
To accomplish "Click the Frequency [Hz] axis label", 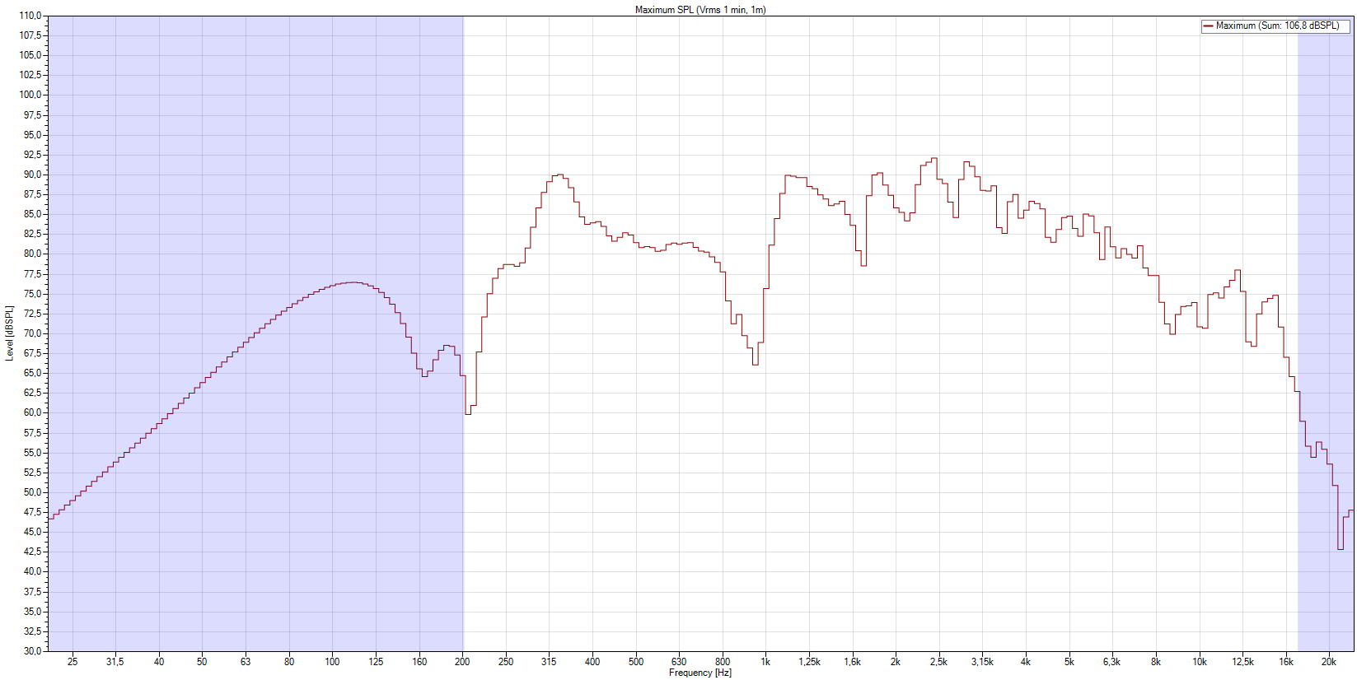I will point(700,673).
